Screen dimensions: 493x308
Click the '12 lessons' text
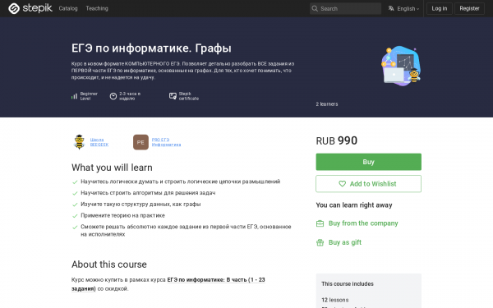pyautogui.click(x=335, y=300)
